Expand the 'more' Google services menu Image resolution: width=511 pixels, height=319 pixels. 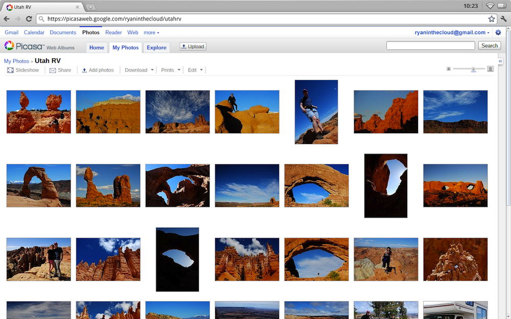pos(151,33)
